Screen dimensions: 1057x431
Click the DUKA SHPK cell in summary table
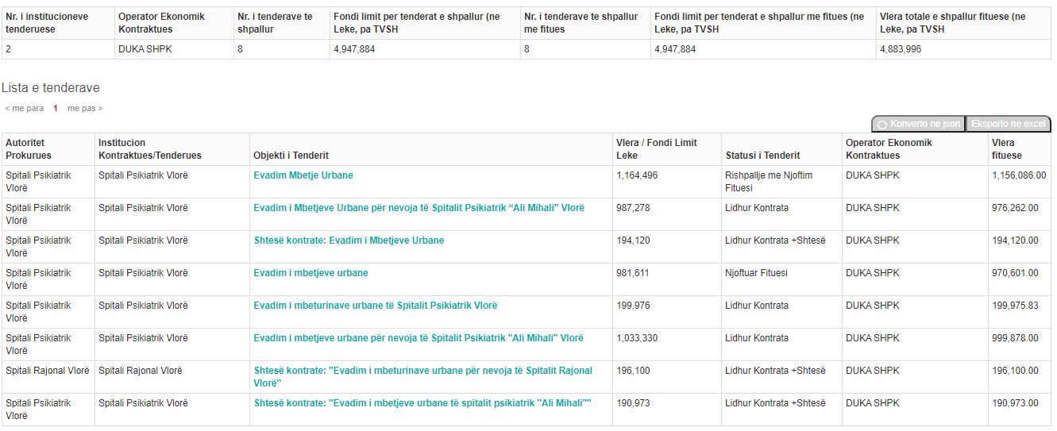(145, 49)
